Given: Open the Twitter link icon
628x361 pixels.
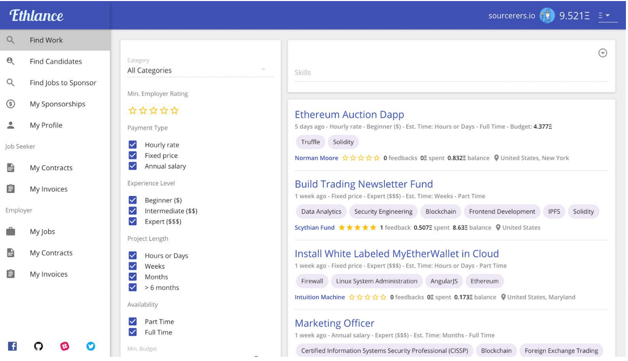Looking at the screenshot, I should (x=91, y=346).
